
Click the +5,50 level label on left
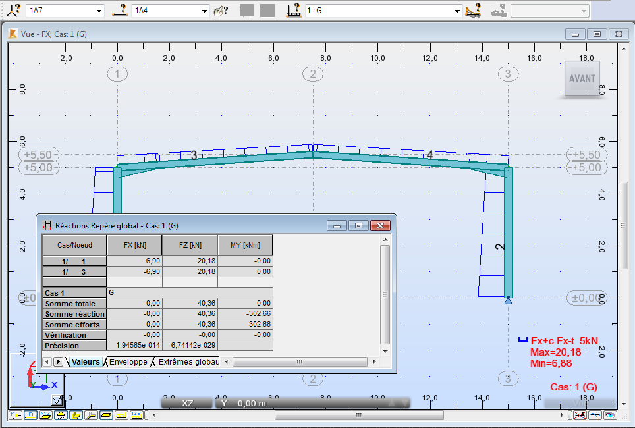tap(39, 155)
